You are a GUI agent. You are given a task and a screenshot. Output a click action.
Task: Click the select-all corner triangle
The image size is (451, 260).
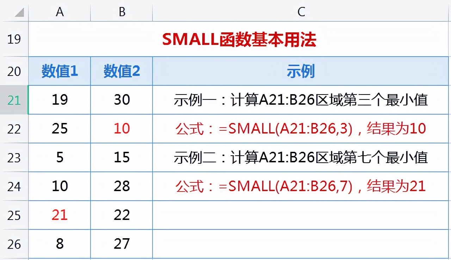pos(19,12)
